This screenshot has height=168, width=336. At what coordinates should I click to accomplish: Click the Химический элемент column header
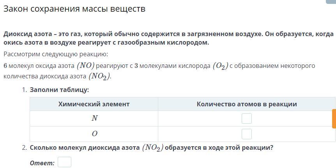[94, 104]
